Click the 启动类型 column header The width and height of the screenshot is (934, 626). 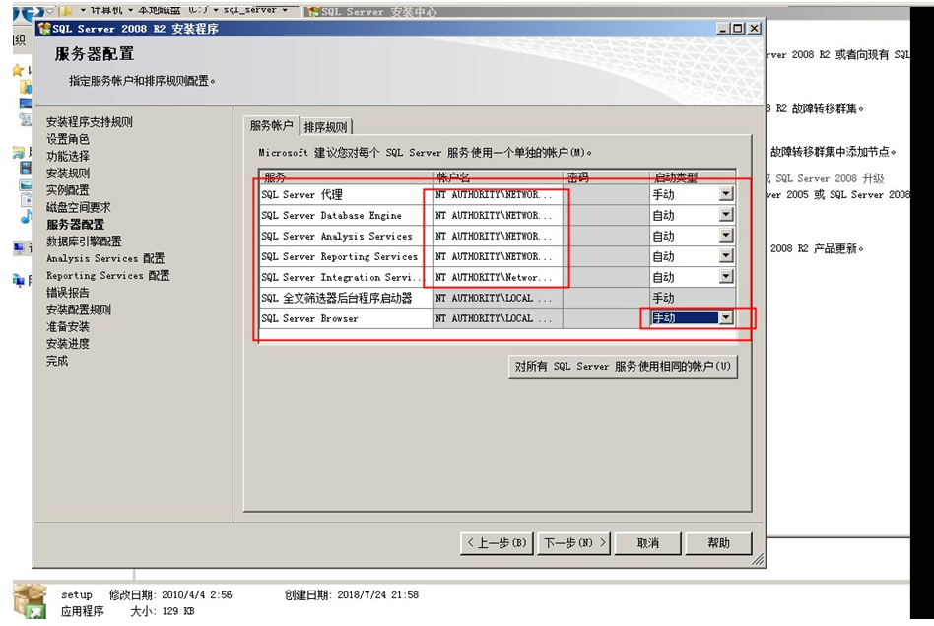point(693,177)
